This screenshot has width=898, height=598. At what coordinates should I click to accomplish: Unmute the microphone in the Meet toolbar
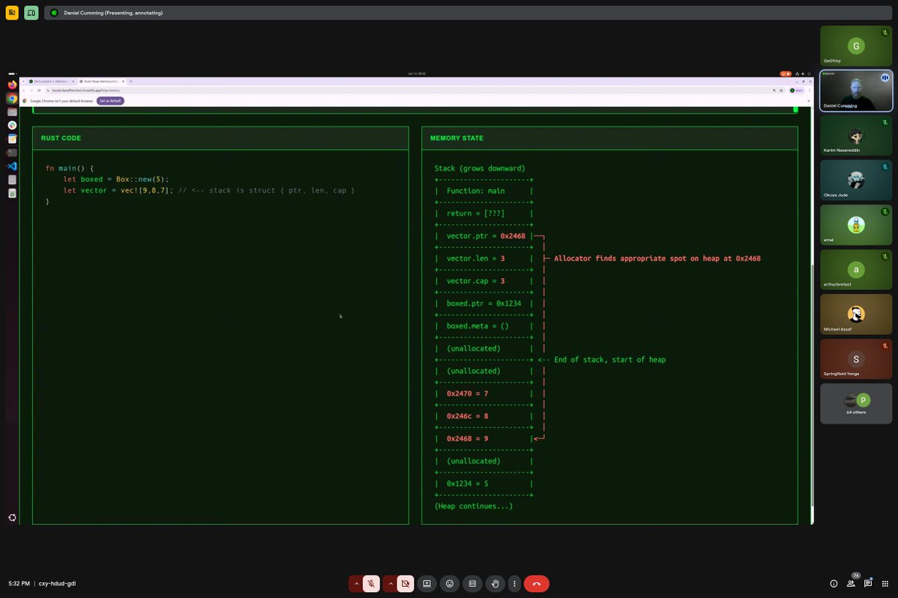(371, 583)
